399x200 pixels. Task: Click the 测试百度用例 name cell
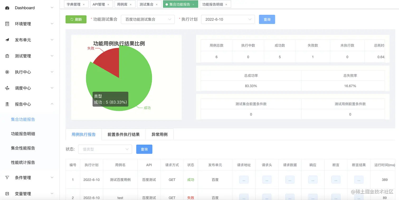[120, 180]
